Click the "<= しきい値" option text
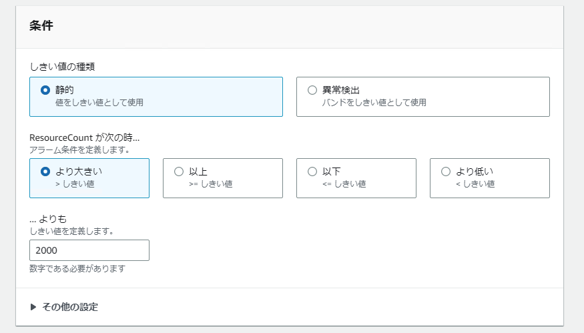The height and width of the screenshot is (333, 584). [x=344, y=184]
